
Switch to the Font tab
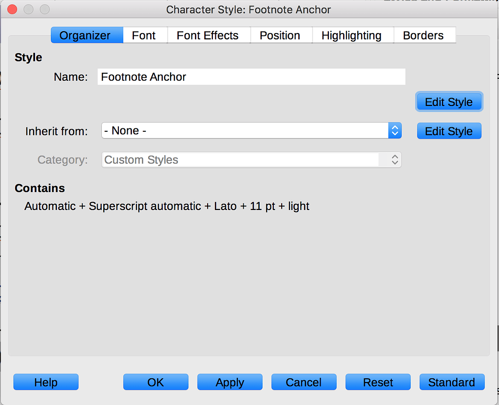pyautogui.click(x=144, y=35)
